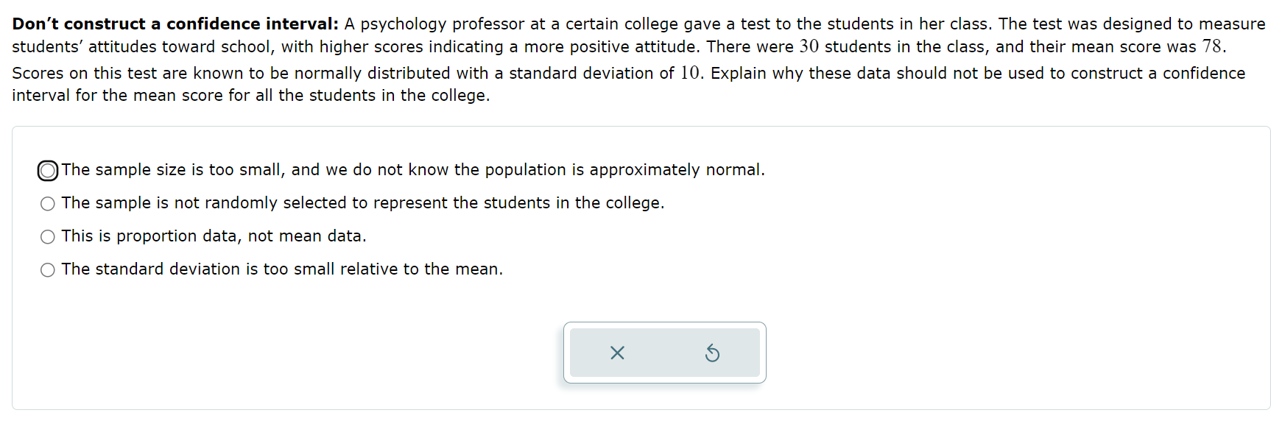Click the answer text 'This is proportion data, not mean data'
This screenshot has width=1271, height=424.
pyautogui.click(x=214, y=236)
